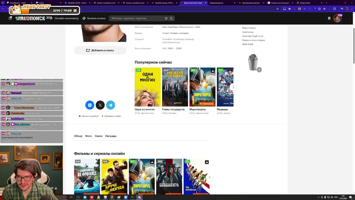Open the Фото tab

tap(88, 136)
